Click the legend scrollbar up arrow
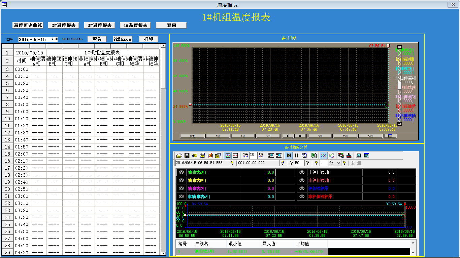The width and height of the screenshot is (460, 258). coord(399,47)
